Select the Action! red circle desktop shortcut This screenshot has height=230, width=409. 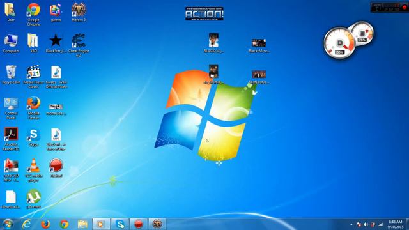click(x=56, y=168)
